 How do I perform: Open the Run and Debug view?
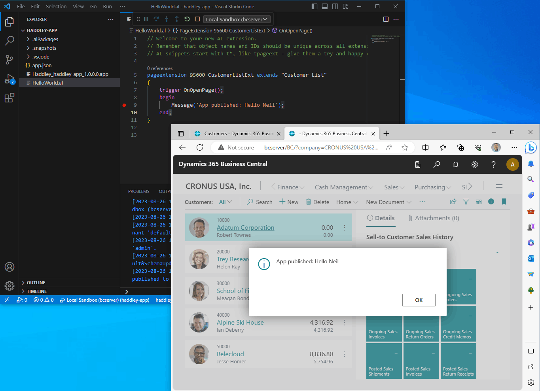9,79
